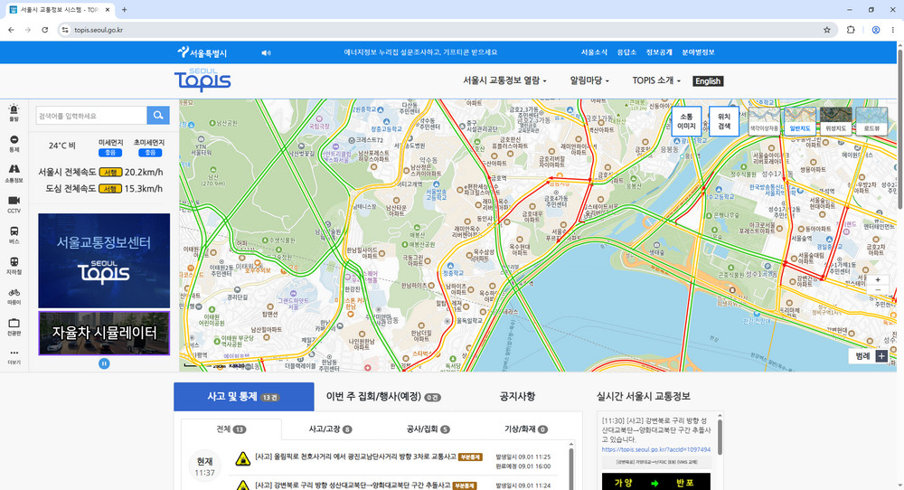Image resolution: width=904 pixels, height=490 pixels.
Task: Switch map to 로드뷰 (road view)
Action: click(871, 121)
